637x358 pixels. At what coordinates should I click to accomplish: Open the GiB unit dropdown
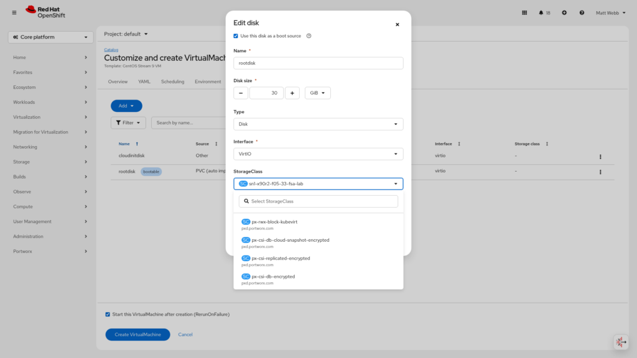(x=317, y=93)
